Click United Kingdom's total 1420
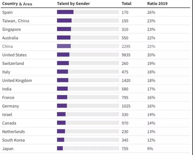Image resolution: width=193 pixels, height=155 pixels. click(126, 80)
